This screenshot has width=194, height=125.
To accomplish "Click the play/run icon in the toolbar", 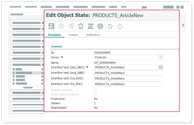I will click(x=61, y=26).
